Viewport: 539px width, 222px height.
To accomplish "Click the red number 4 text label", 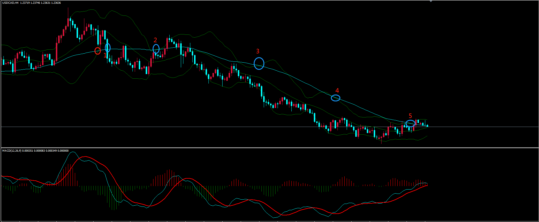I will [337, 90].
